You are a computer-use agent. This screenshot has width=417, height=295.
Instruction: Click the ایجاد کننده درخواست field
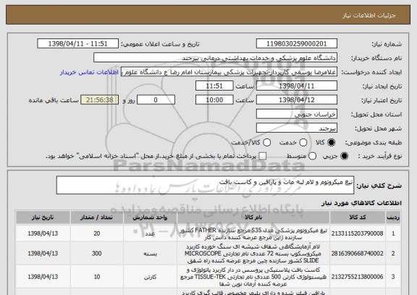coord(229,72)
